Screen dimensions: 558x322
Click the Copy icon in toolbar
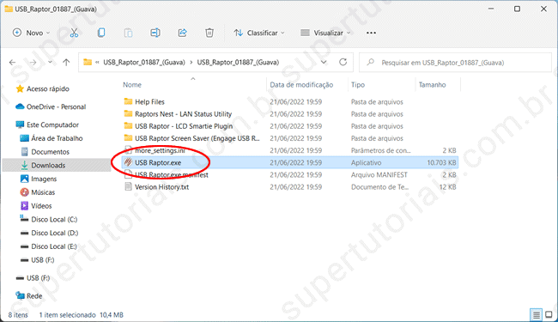[101, 33]
